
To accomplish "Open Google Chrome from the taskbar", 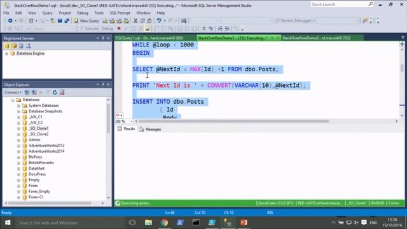I will [164, 223].
